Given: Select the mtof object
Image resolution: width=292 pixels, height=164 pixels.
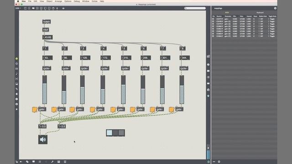Looking at the screenshot, I should pyautogui.click(x=46, y=30).
